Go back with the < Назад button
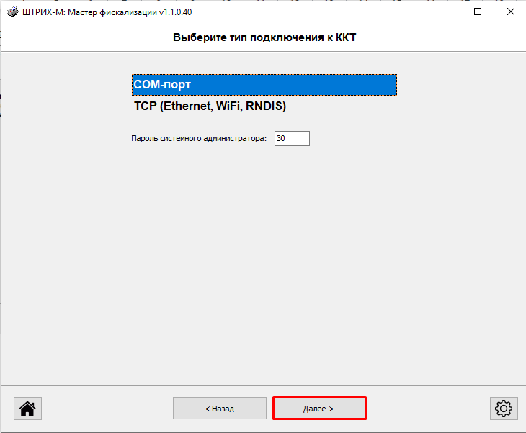Viewport: 526px width, 433px height. pos(219,409)
